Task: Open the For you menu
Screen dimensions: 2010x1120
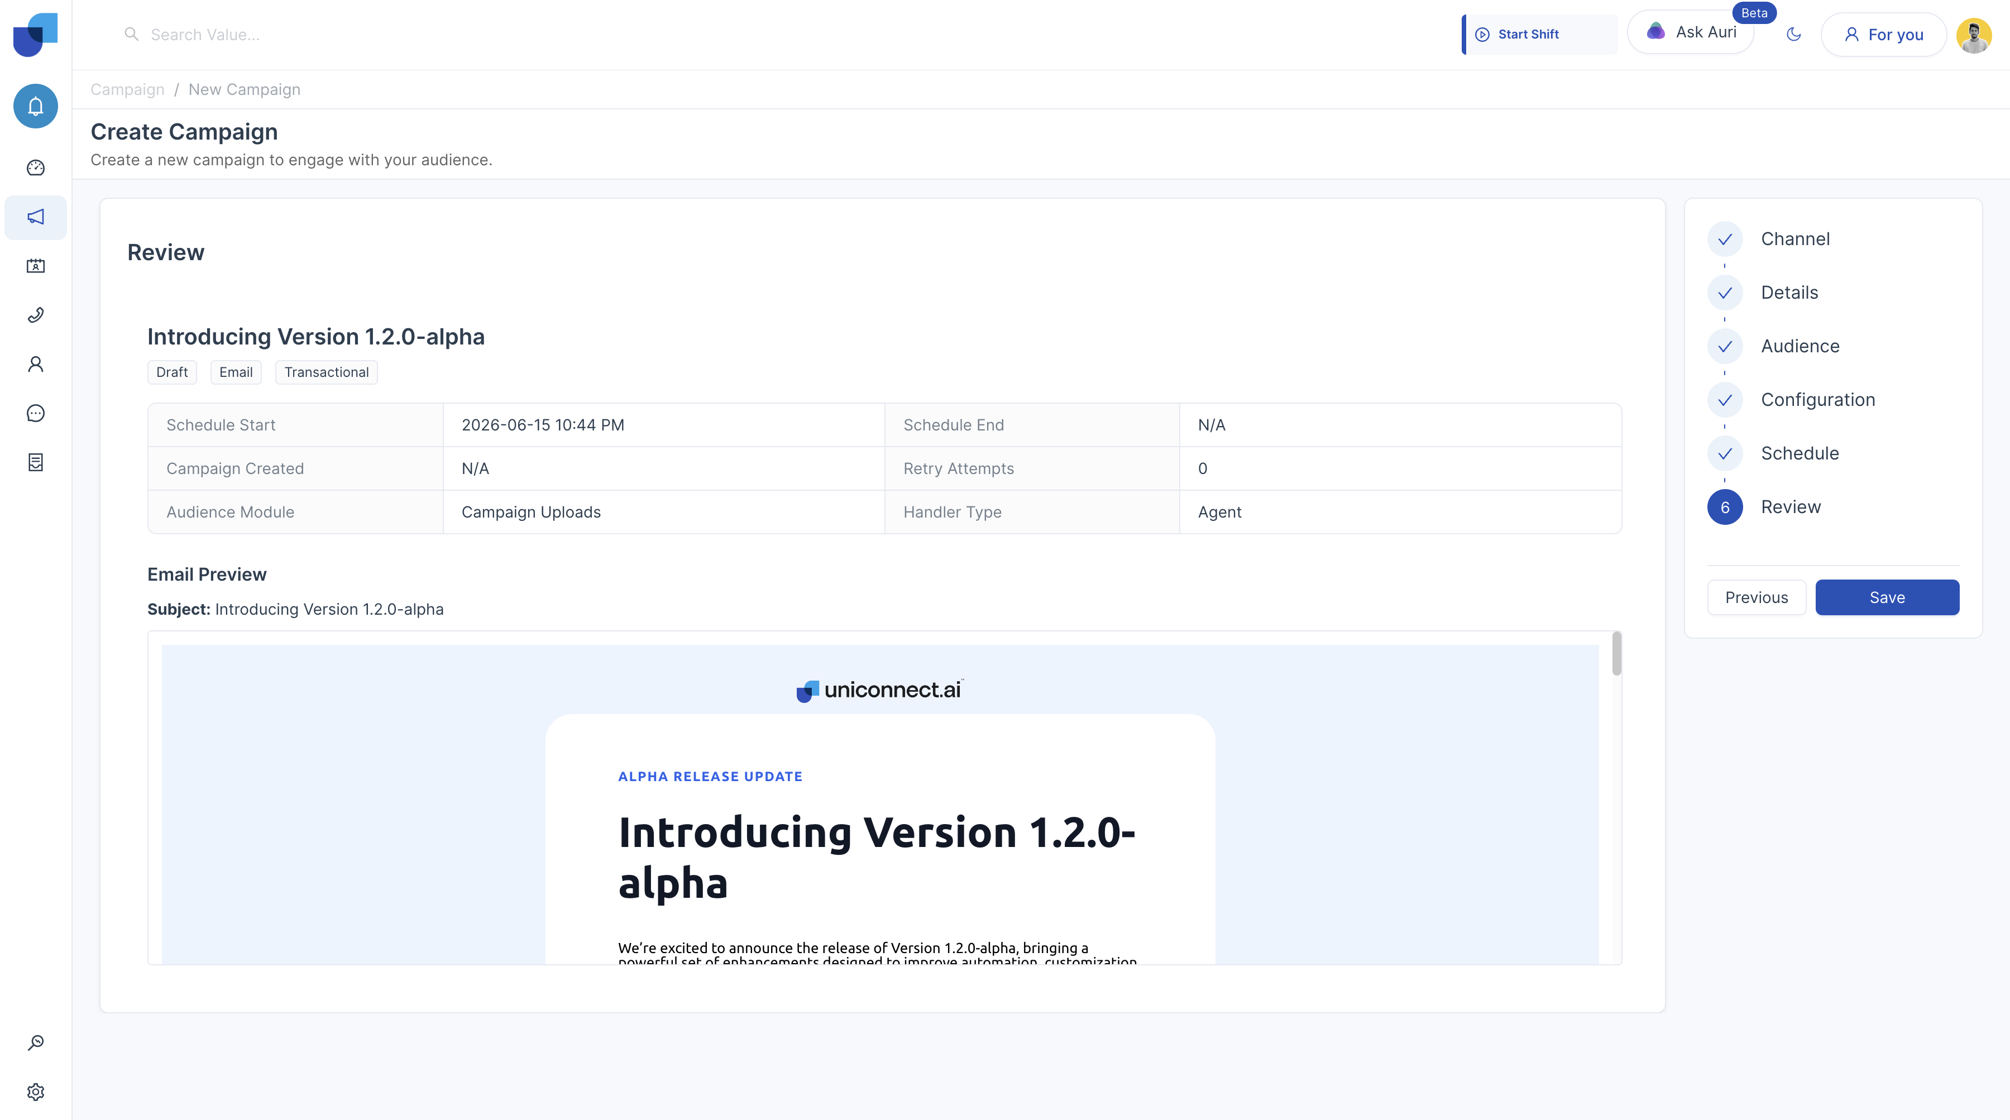Action: point(1884,35)
